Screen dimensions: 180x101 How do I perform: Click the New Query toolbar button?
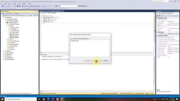pos(26,6)
